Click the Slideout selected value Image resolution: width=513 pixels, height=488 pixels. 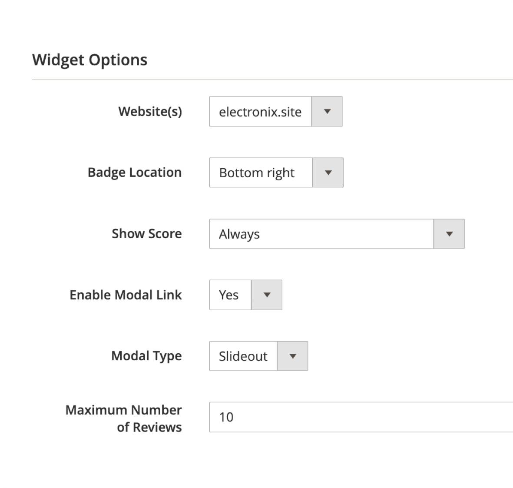pos(243,356)
